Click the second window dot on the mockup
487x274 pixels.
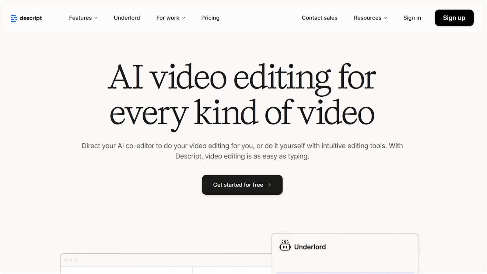(71, 260)
